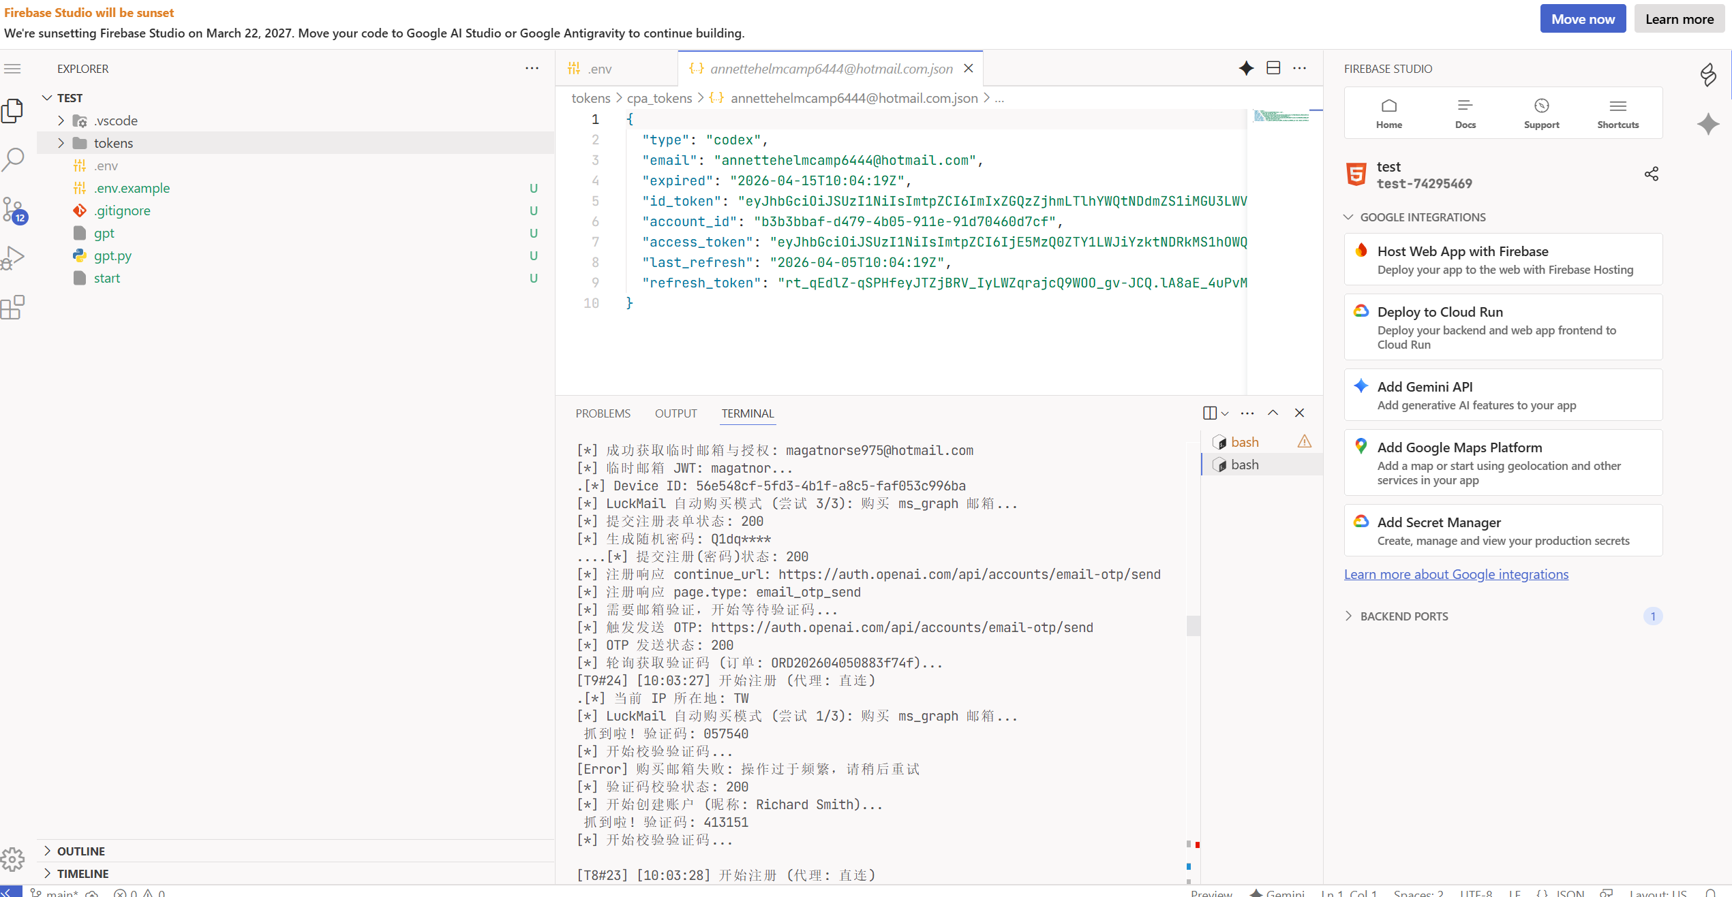Expand the BACKEND PORTS section
This screenshot has width=1732, height=897.
click(x=1404, y=616)
